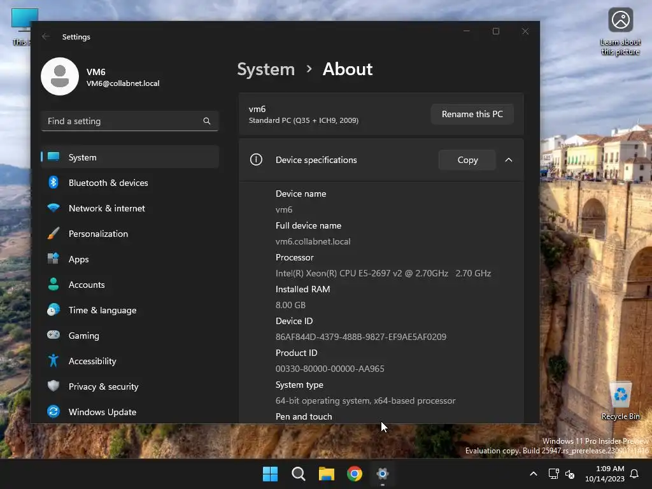652x489 pixels.
Task: Click the System type 64-bit value
Action: pos(365,400)
